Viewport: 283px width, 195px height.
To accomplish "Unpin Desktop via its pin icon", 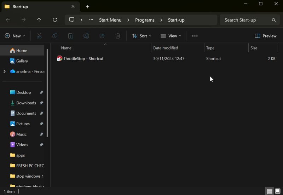I will (41, 92).
